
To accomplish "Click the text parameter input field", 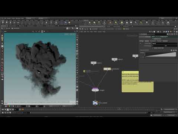I will (x=164, y=44).
